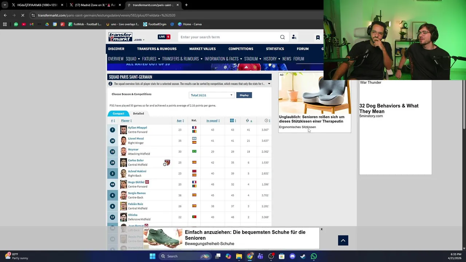Image resolution: width=466 pixels, height=262 pixels.
Task: Close the bottom shoe advertisement
Action: click(x=321, y=229)
